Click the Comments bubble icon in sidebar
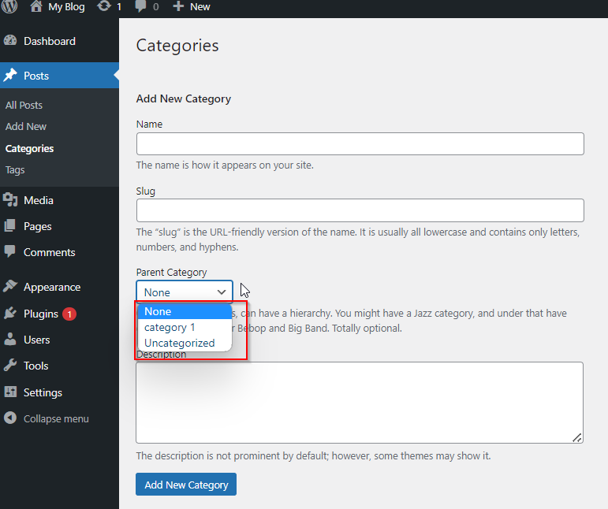 click(x=9, y=251)
